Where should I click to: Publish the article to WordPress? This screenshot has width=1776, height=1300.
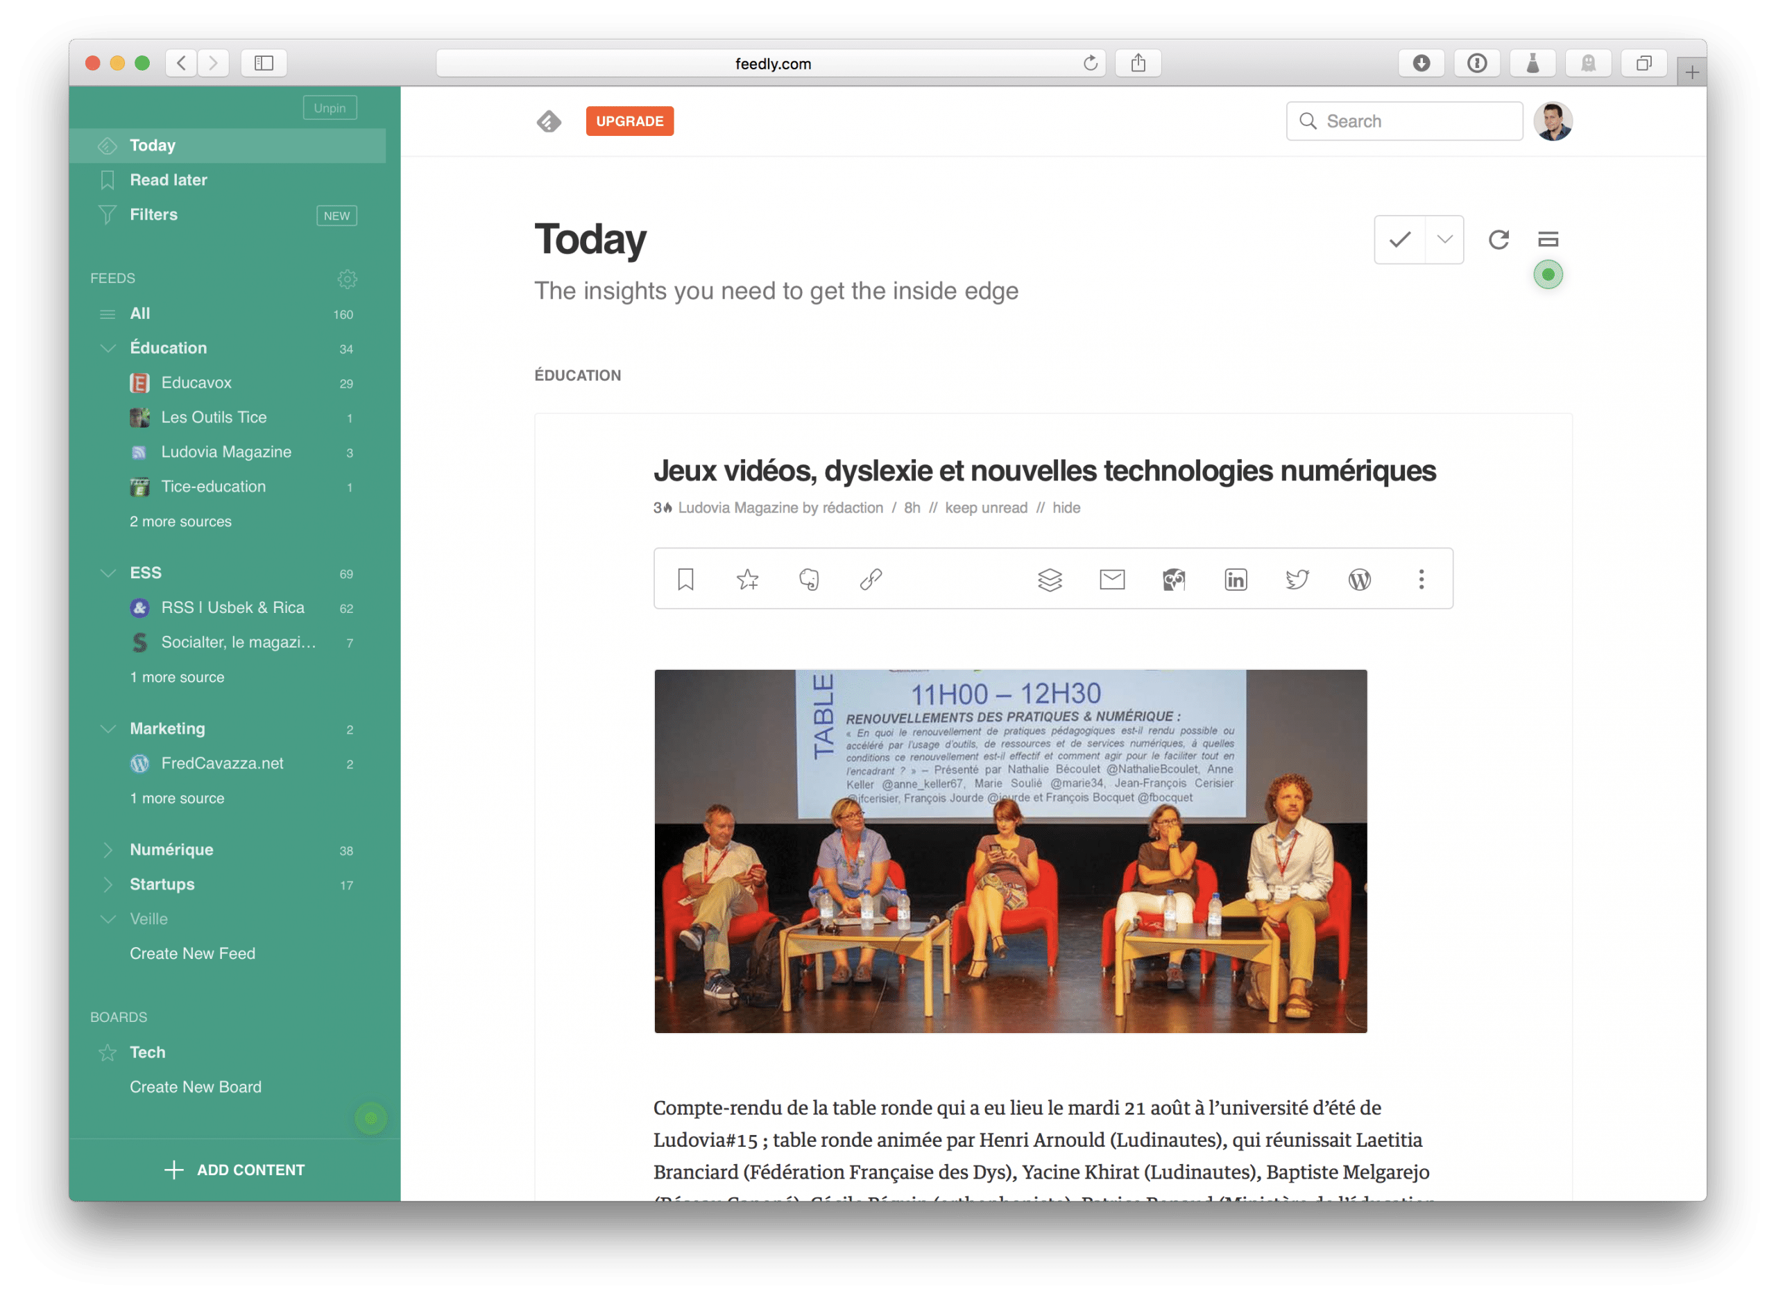coord(1359,579)
